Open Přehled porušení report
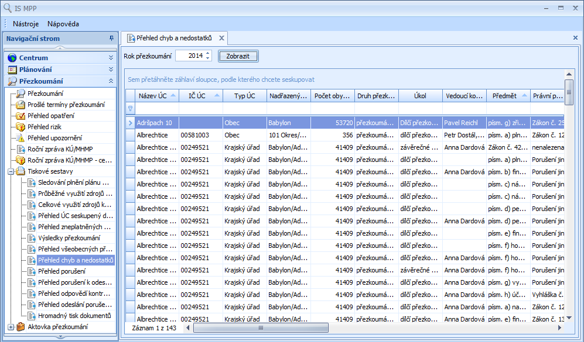The image size is (584, 342). point(62,271)
